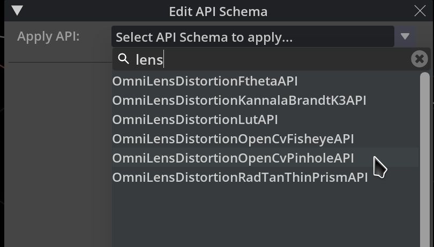The image size is (434, 247).
Task: Click the Select API Schema placeholder text
Action: coord(204,37)
